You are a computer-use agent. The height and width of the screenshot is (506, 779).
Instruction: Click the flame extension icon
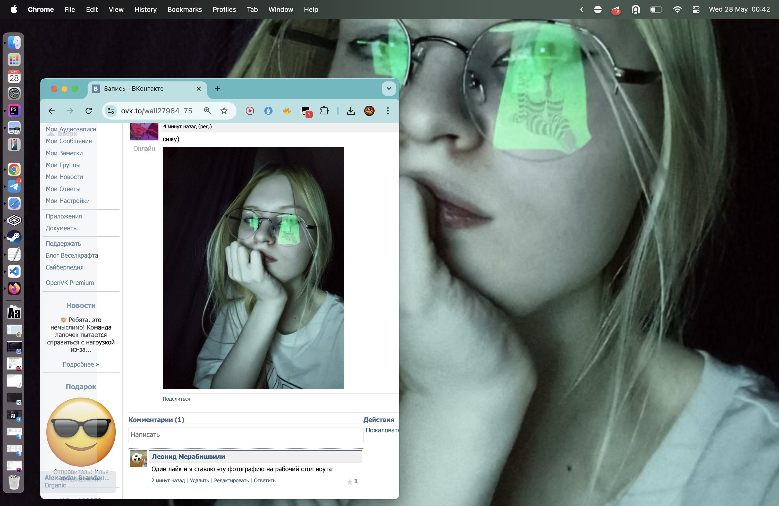pos(287,111)
